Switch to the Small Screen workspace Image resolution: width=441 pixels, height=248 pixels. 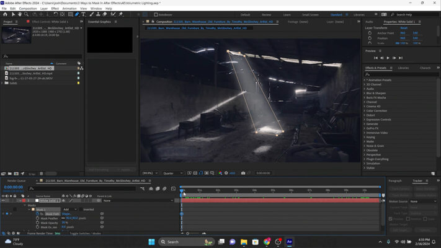310,15
